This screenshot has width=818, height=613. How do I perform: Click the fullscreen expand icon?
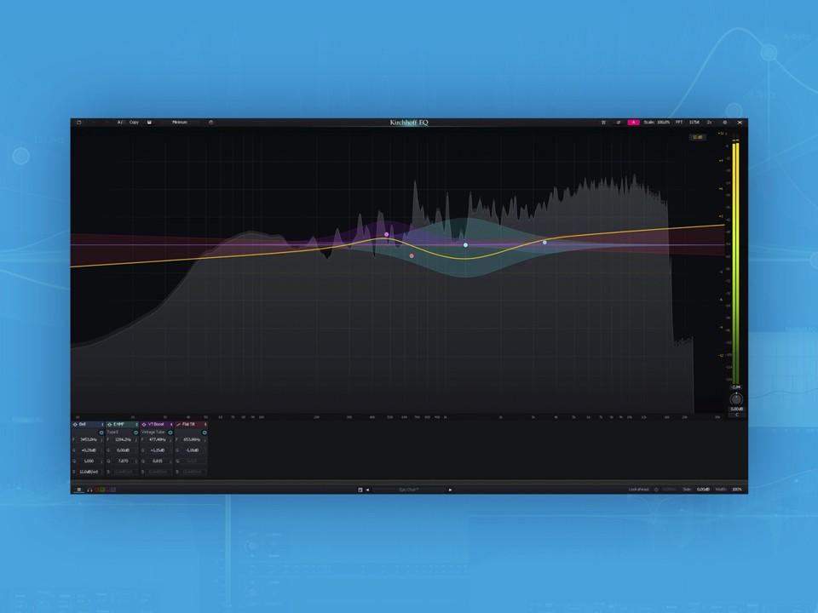point(740,123)
